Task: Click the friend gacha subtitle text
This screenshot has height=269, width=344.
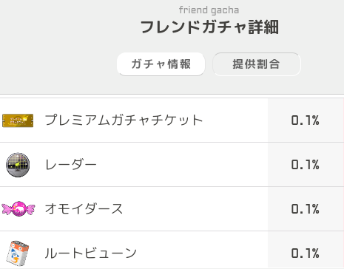Action: pos(209,10)
